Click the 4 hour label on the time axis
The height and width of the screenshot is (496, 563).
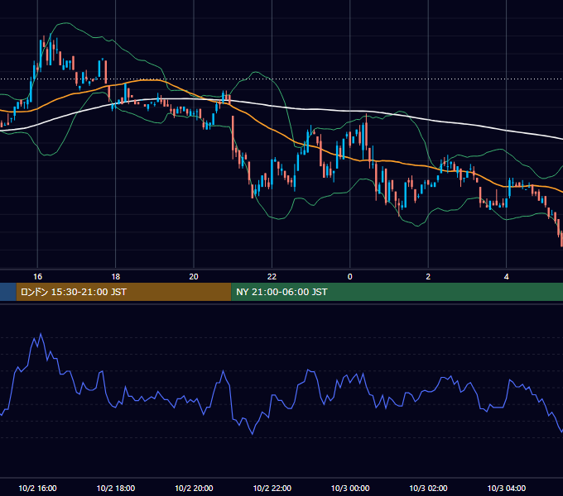(506, 277)
